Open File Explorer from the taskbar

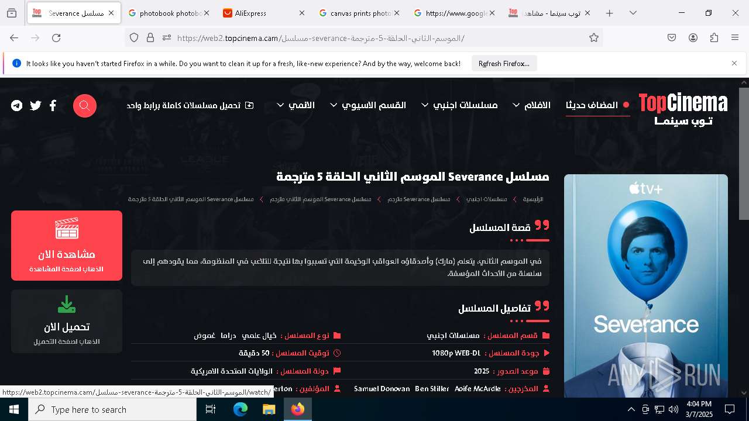(269, 409)
